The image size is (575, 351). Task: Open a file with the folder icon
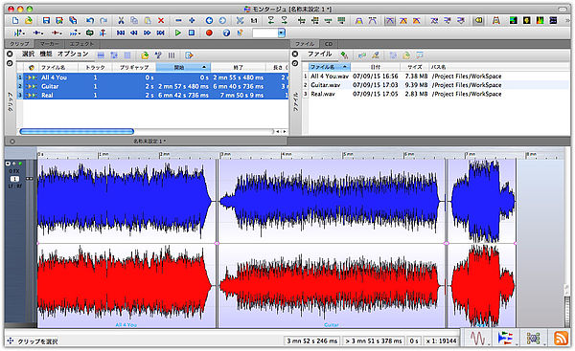point(29,20)
